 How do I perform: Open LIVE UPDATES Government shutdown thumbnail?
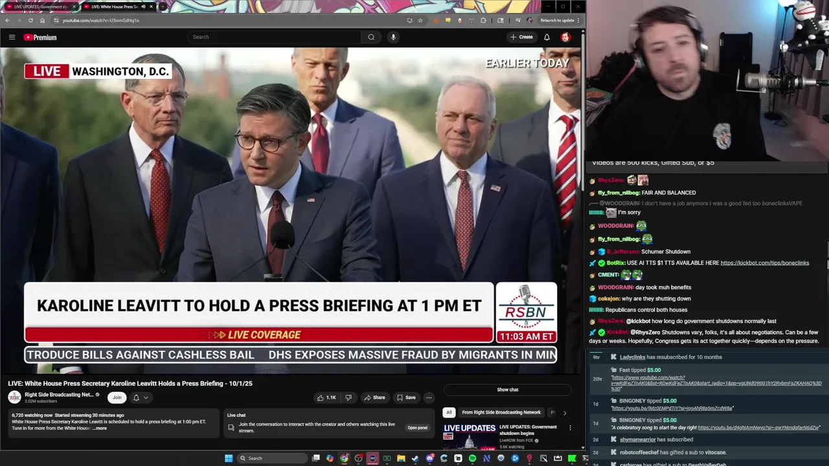click(469, 436)
